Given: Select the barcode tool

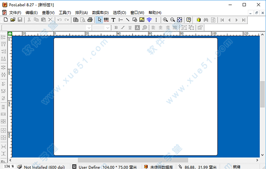Looking at the screenshot, I should (106, 20).
